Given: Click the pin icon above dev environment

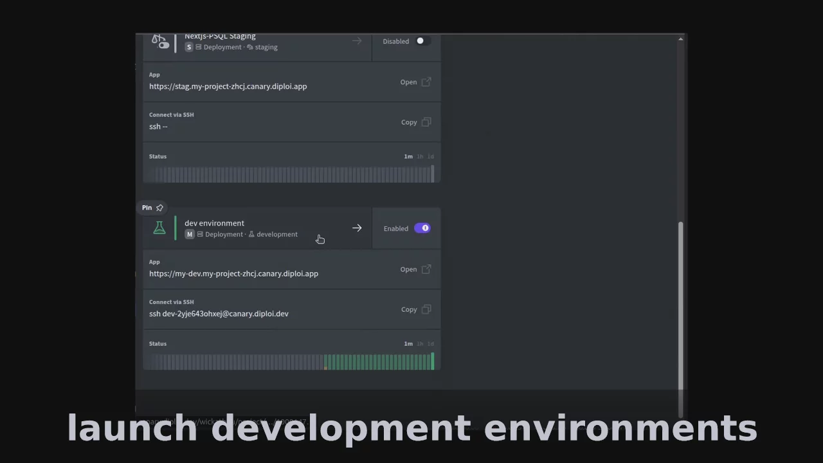Looking at the screenshot, I should [x=159, y=208].
